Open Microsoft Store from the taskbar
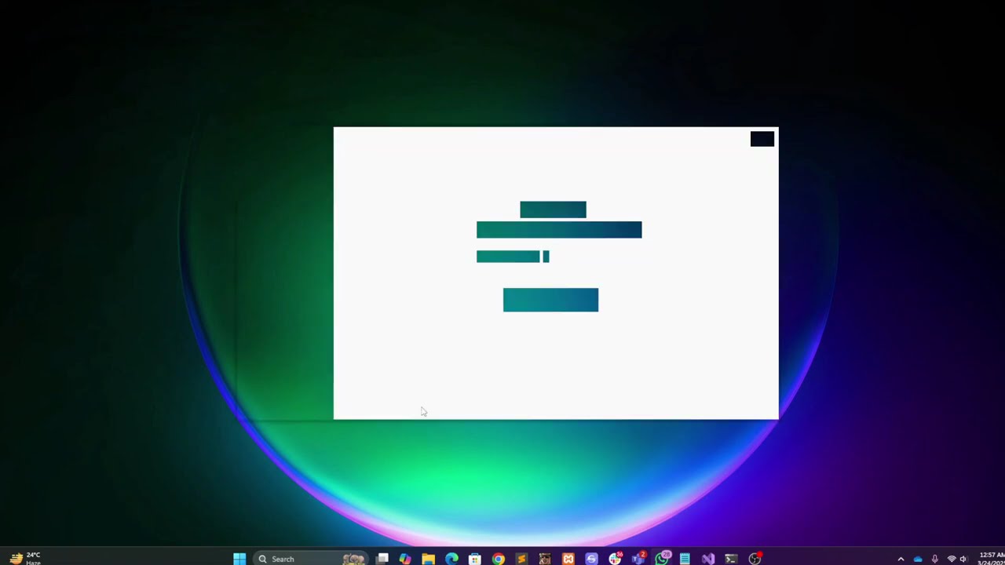Screen dimensions: 1005x565 point(474,559)
